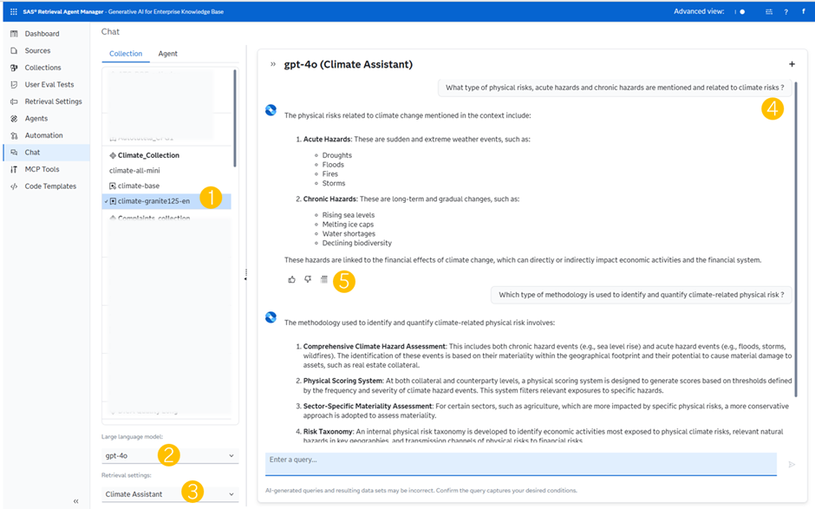Open the applications grid menu icon
Screen dimensions: 815x509
pos(14,11)
